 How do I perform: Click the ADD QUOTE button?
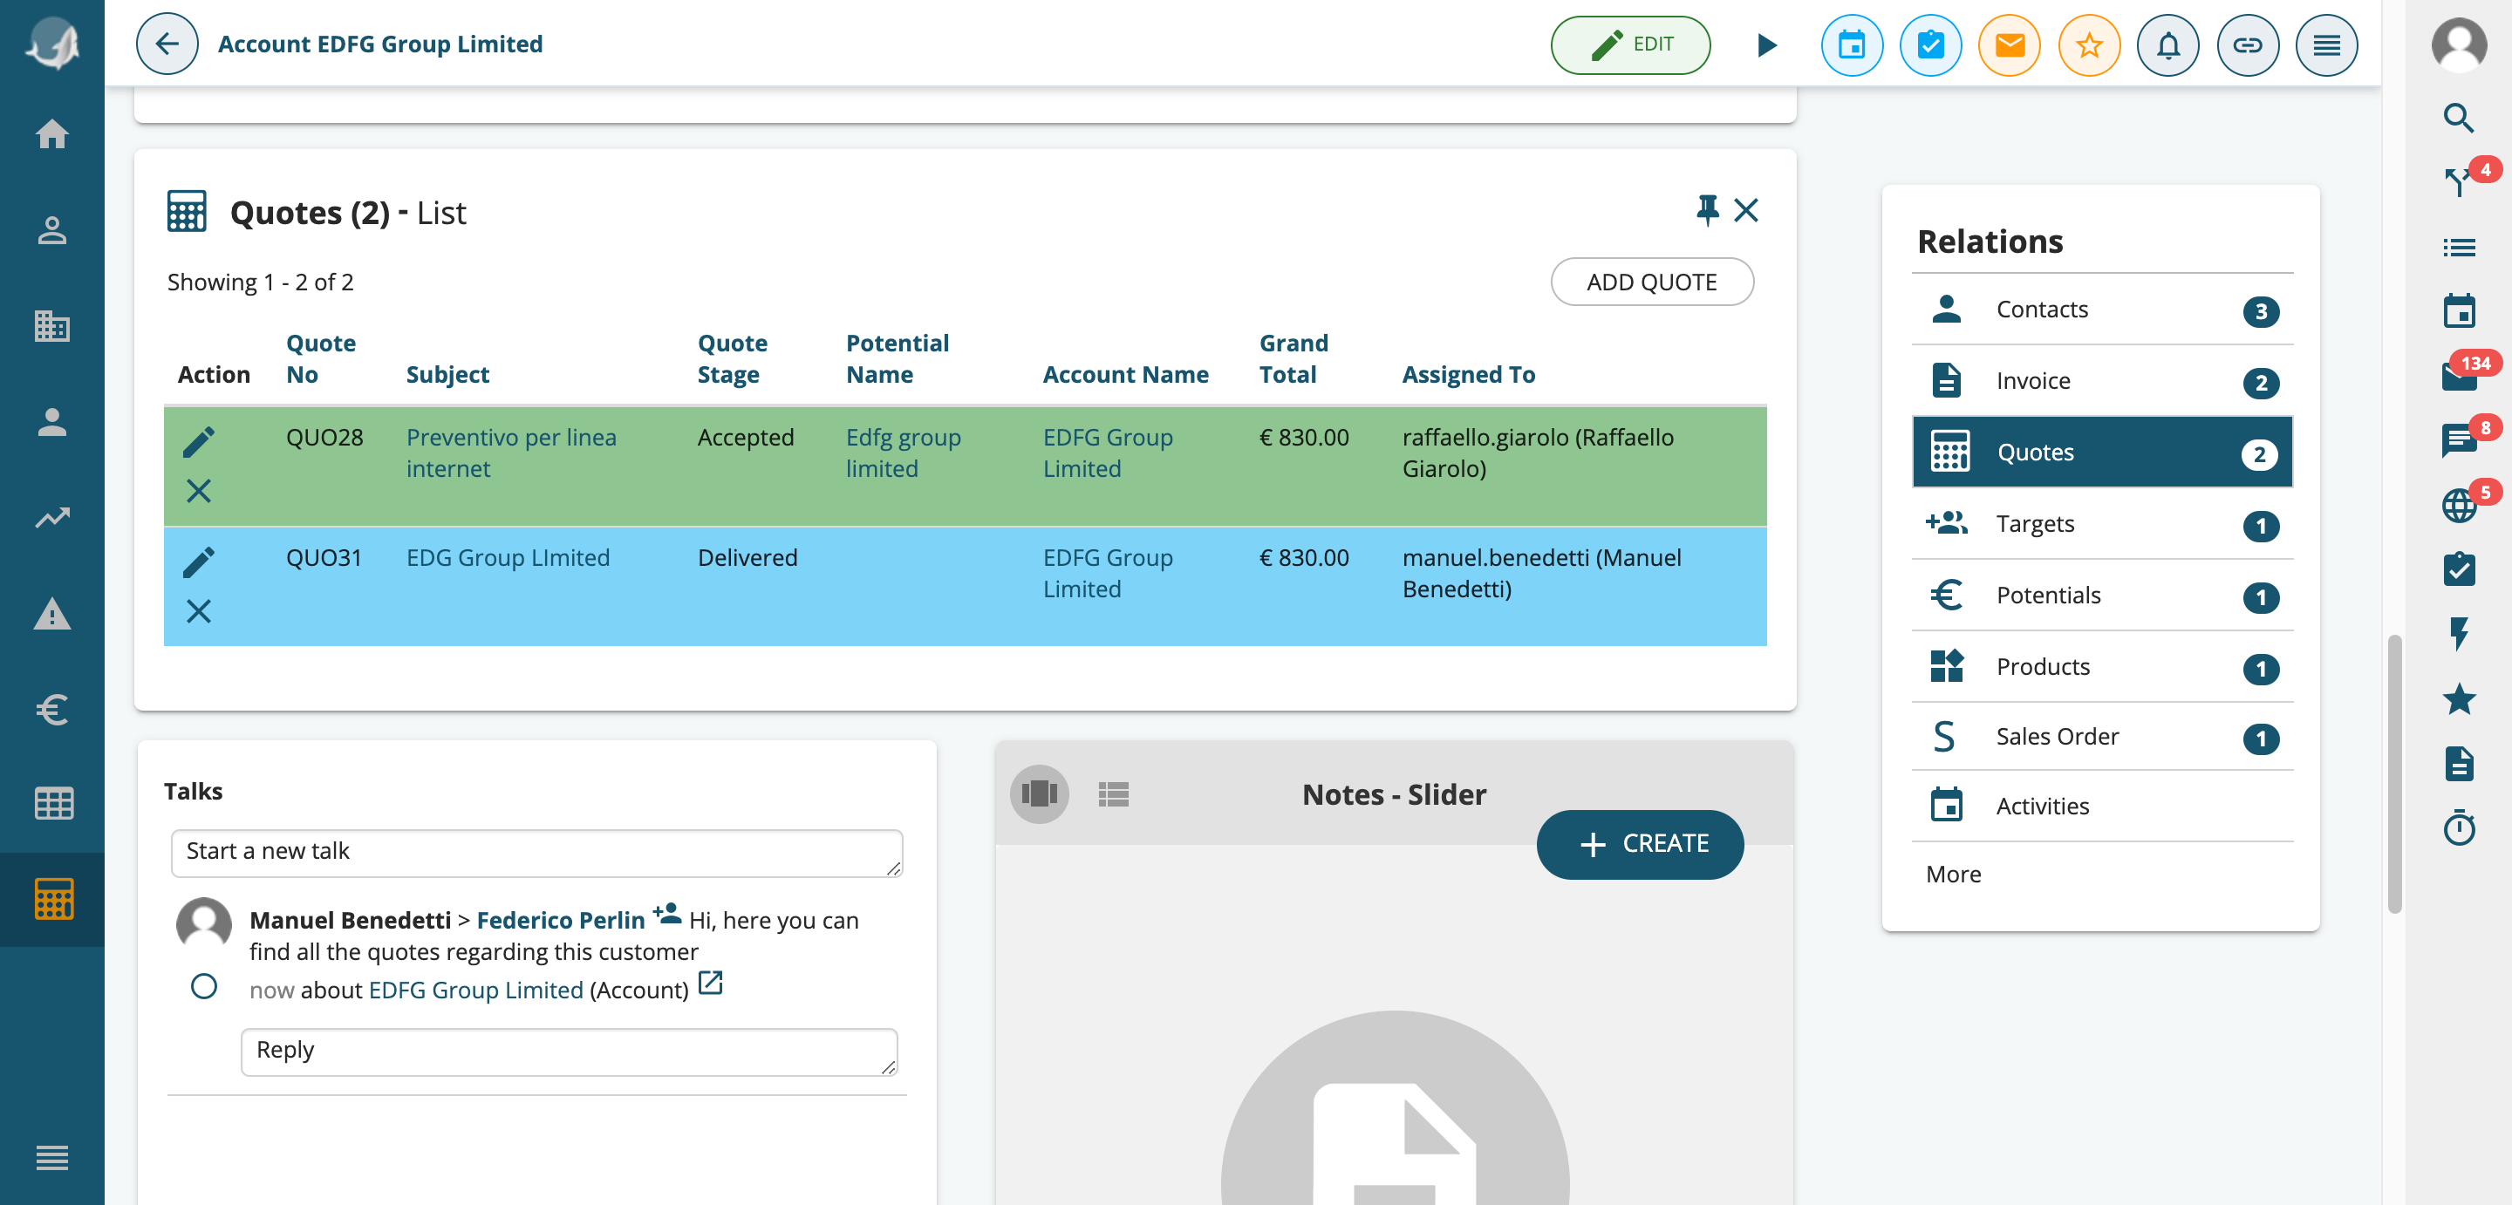[x=1651, y=282]
